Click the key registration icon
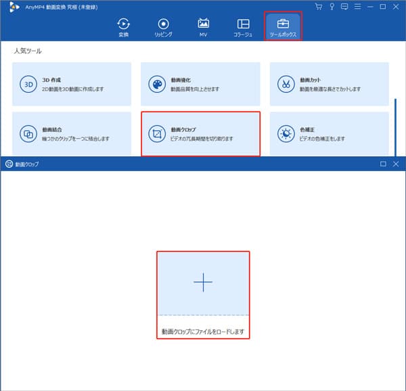 (331, 6)
